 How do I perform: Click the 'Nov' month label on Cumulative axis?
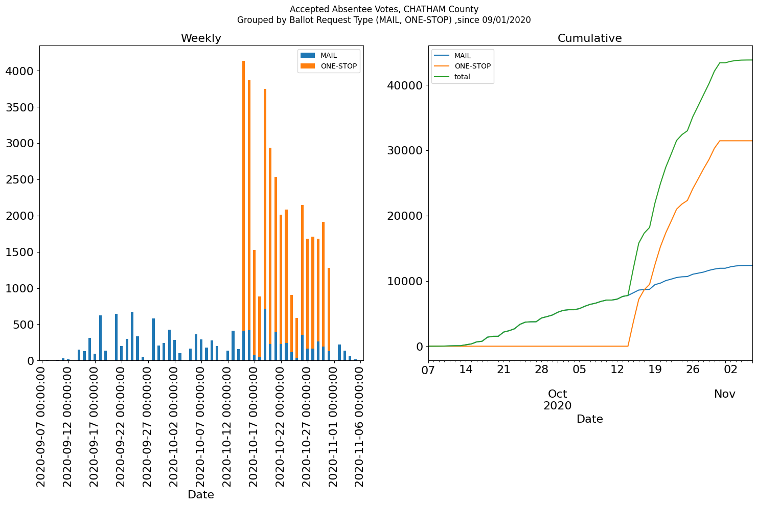click(725, 394)
